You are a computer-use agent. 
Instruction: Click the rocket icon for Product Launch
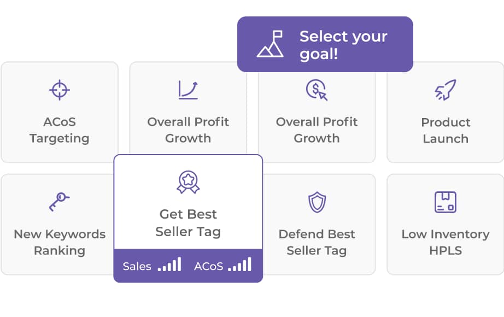coord(446,90)
